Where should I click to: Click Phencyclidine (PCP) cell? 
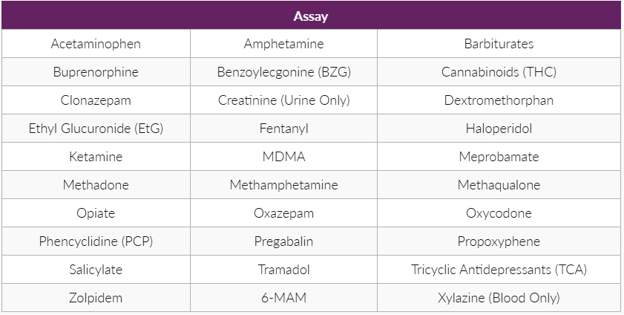coord(96,241)
